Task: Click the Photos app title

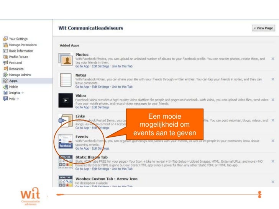Action: 82,55
